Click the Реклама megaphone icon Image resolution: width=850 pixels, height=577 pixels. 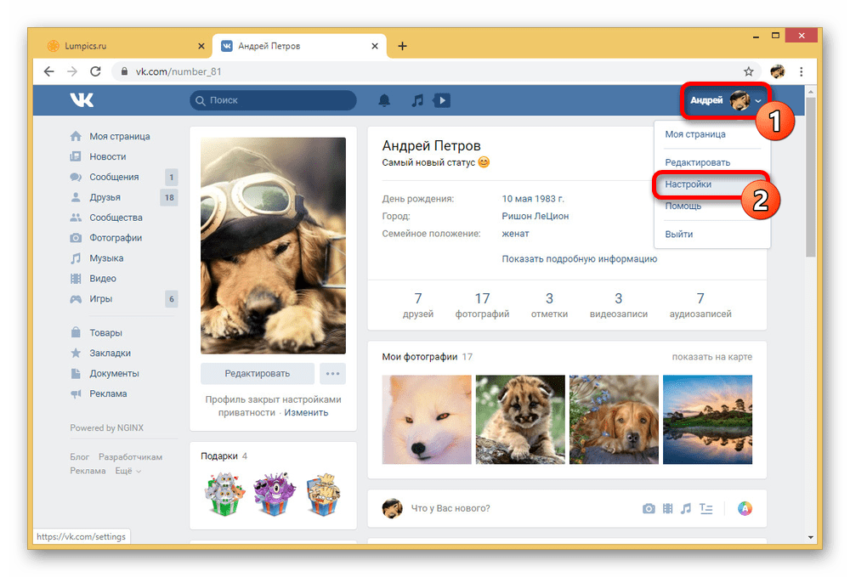coord(76,393)
